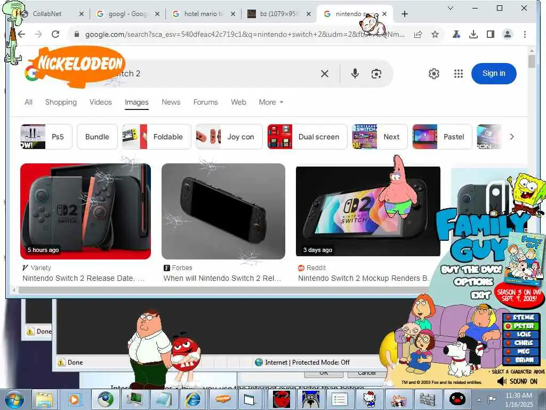546x410 pixels.
Task: Start voice search with microphone
Action: pos(355,74)
